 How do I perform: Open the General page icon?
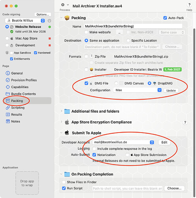[8, 73]
